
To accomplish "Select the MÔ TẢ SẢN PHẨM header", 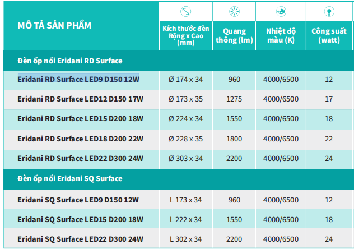I will [54, 25].
